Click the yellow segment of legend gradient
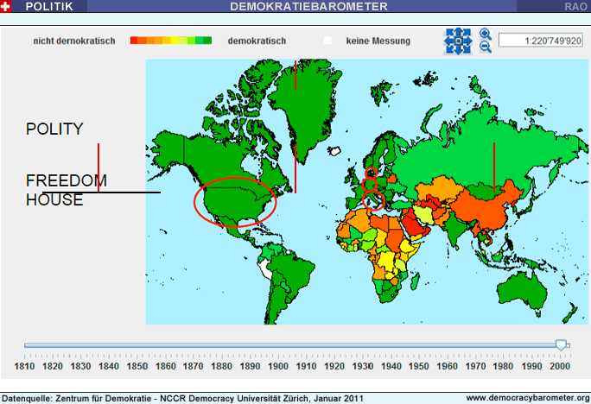Image resolution: width=591 pixels, height=404 pixels. (x=175, y=41)
